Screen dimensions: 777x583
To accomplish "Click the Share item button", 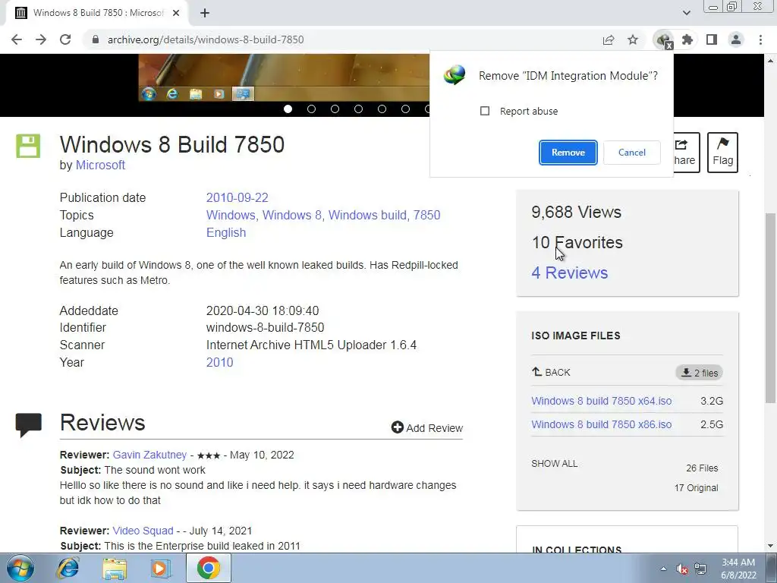I will point(686,152).
